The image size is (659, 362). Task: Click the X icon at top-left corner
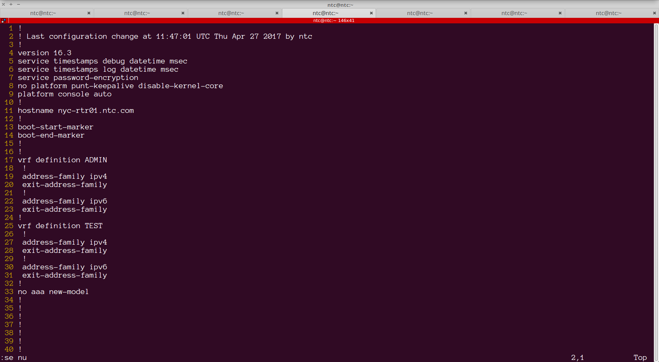pos(3,4)
